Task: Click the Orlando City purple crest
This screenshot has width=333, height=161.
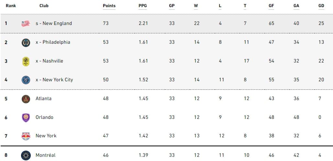Action: point(26,118)
